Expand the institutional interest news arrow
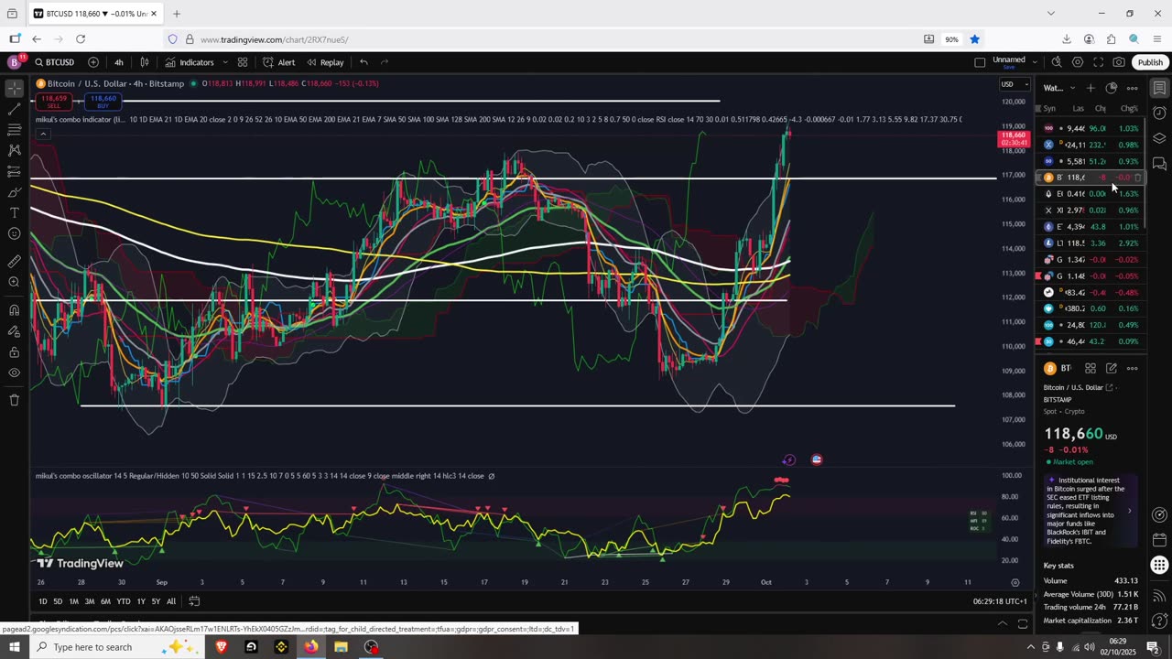 click(x=1129, y=512)
